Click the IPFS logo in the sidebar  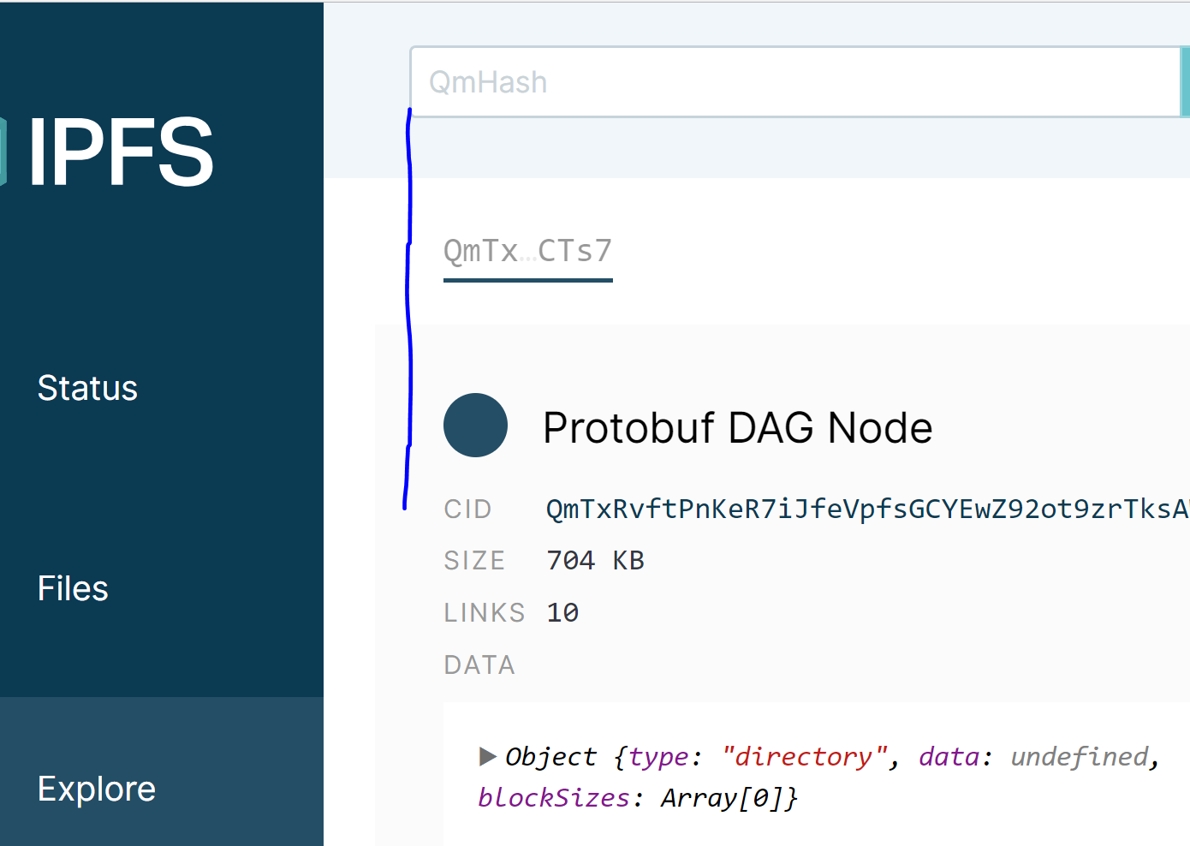(120, 150)
